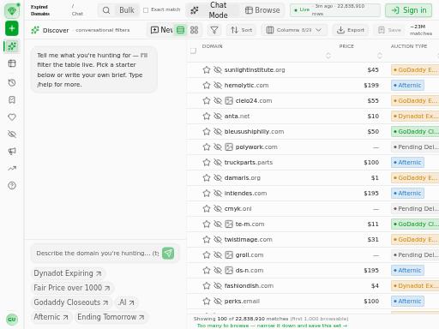Open the image preview icon for groll.com
The height and width of the screenshot is (329, 439).
229,255
